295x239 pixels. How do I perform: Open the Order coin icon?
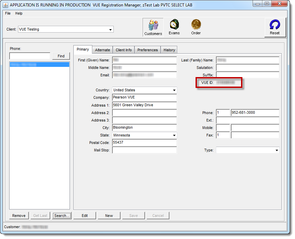coord(196,27)
